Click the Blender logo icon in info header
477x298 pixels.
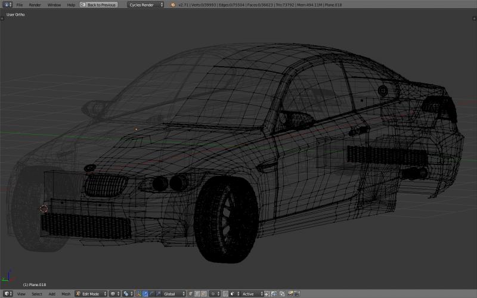(173, 5)
